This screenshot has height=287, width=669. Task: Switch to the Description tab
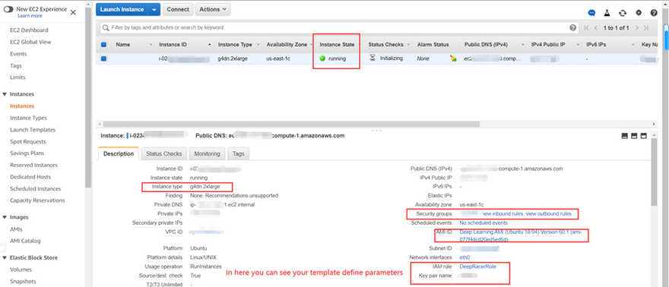(x=118, y=153)
